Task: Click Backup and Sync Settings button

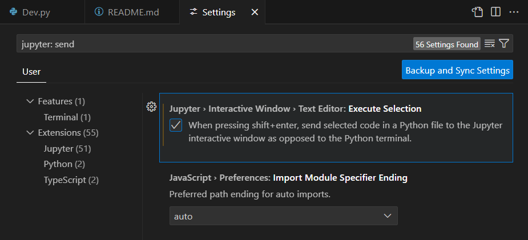Action: pyautogui.click(x=457, y=70)
